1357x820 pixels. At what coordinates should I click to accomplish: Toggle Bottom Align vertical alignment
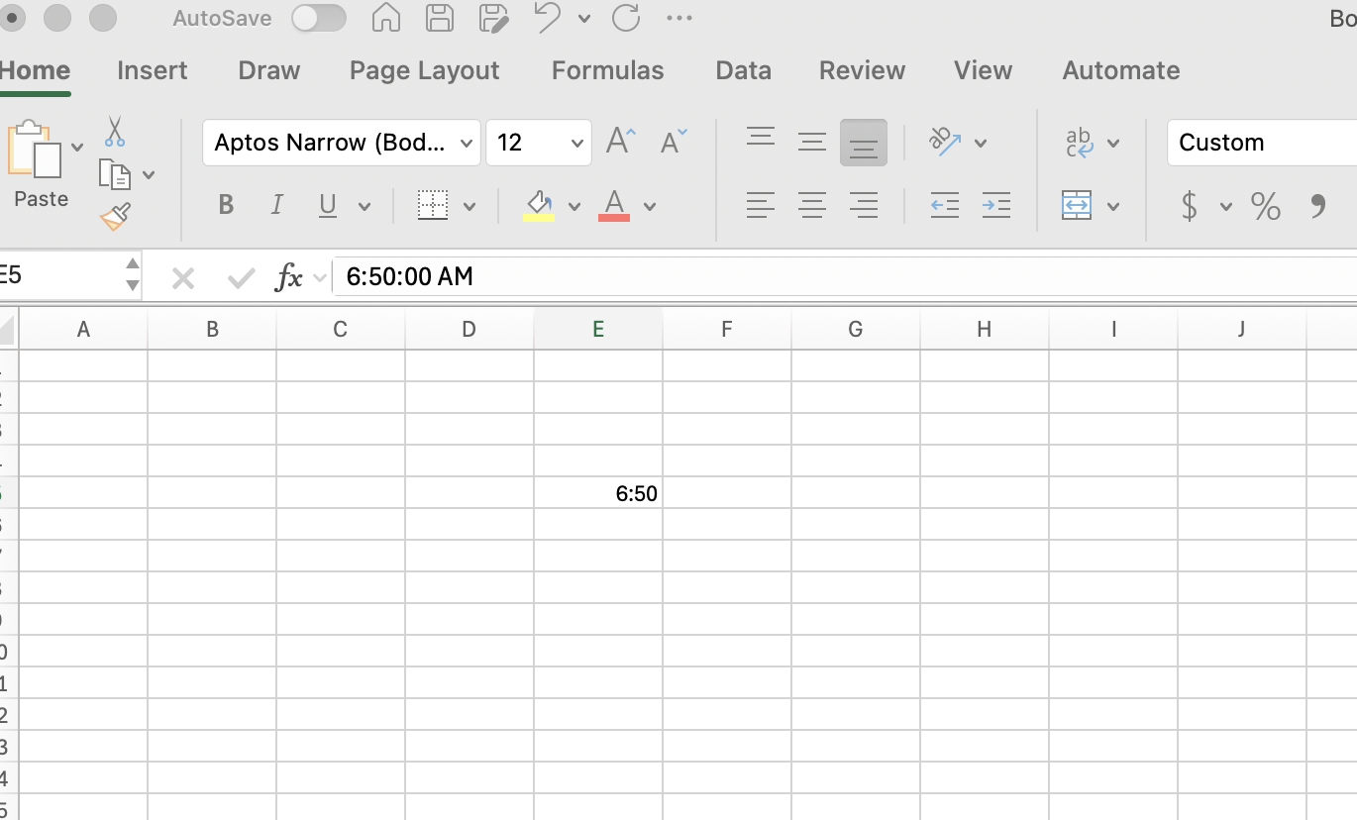point(864,143)
